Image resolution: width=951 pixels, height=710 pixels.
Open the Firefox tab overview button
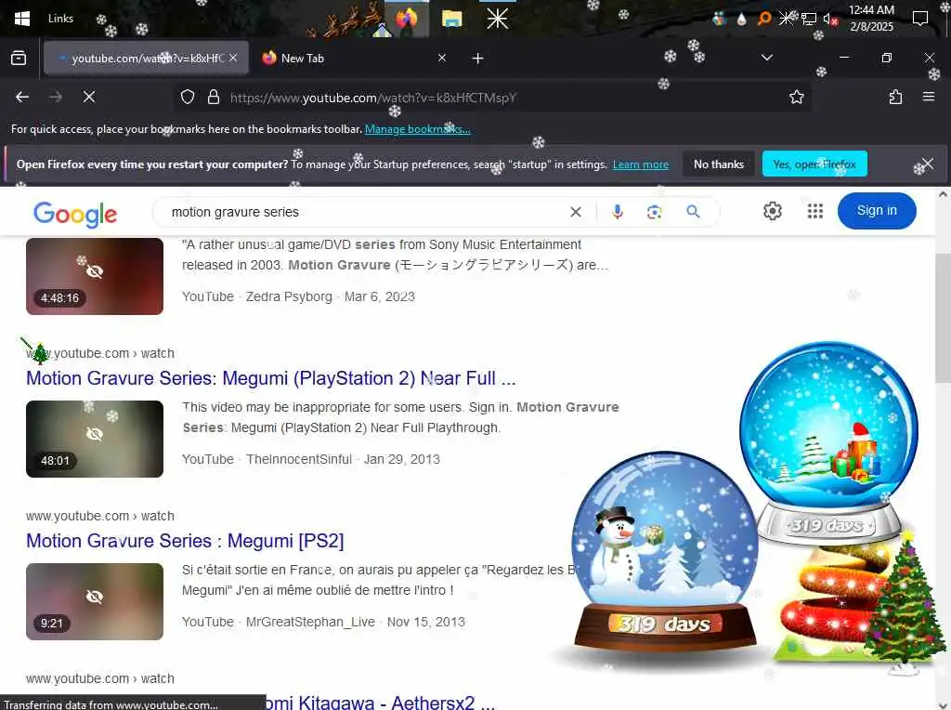click(19, 59)
